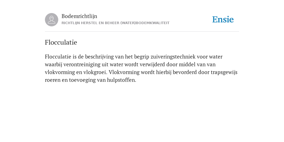
Task: Click the grey author avatar icon
Action: pyautogui.click(x=52, y=20)
